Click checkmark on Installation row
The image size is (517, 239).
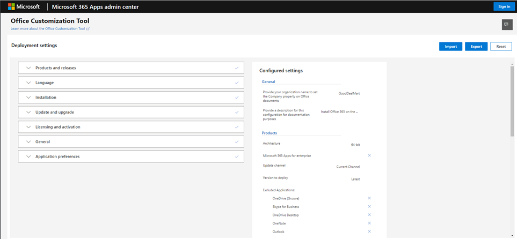point(237,98)
